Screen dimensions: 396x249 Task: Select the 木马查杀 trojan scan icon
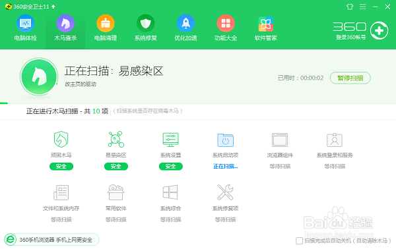pos(65,24)
